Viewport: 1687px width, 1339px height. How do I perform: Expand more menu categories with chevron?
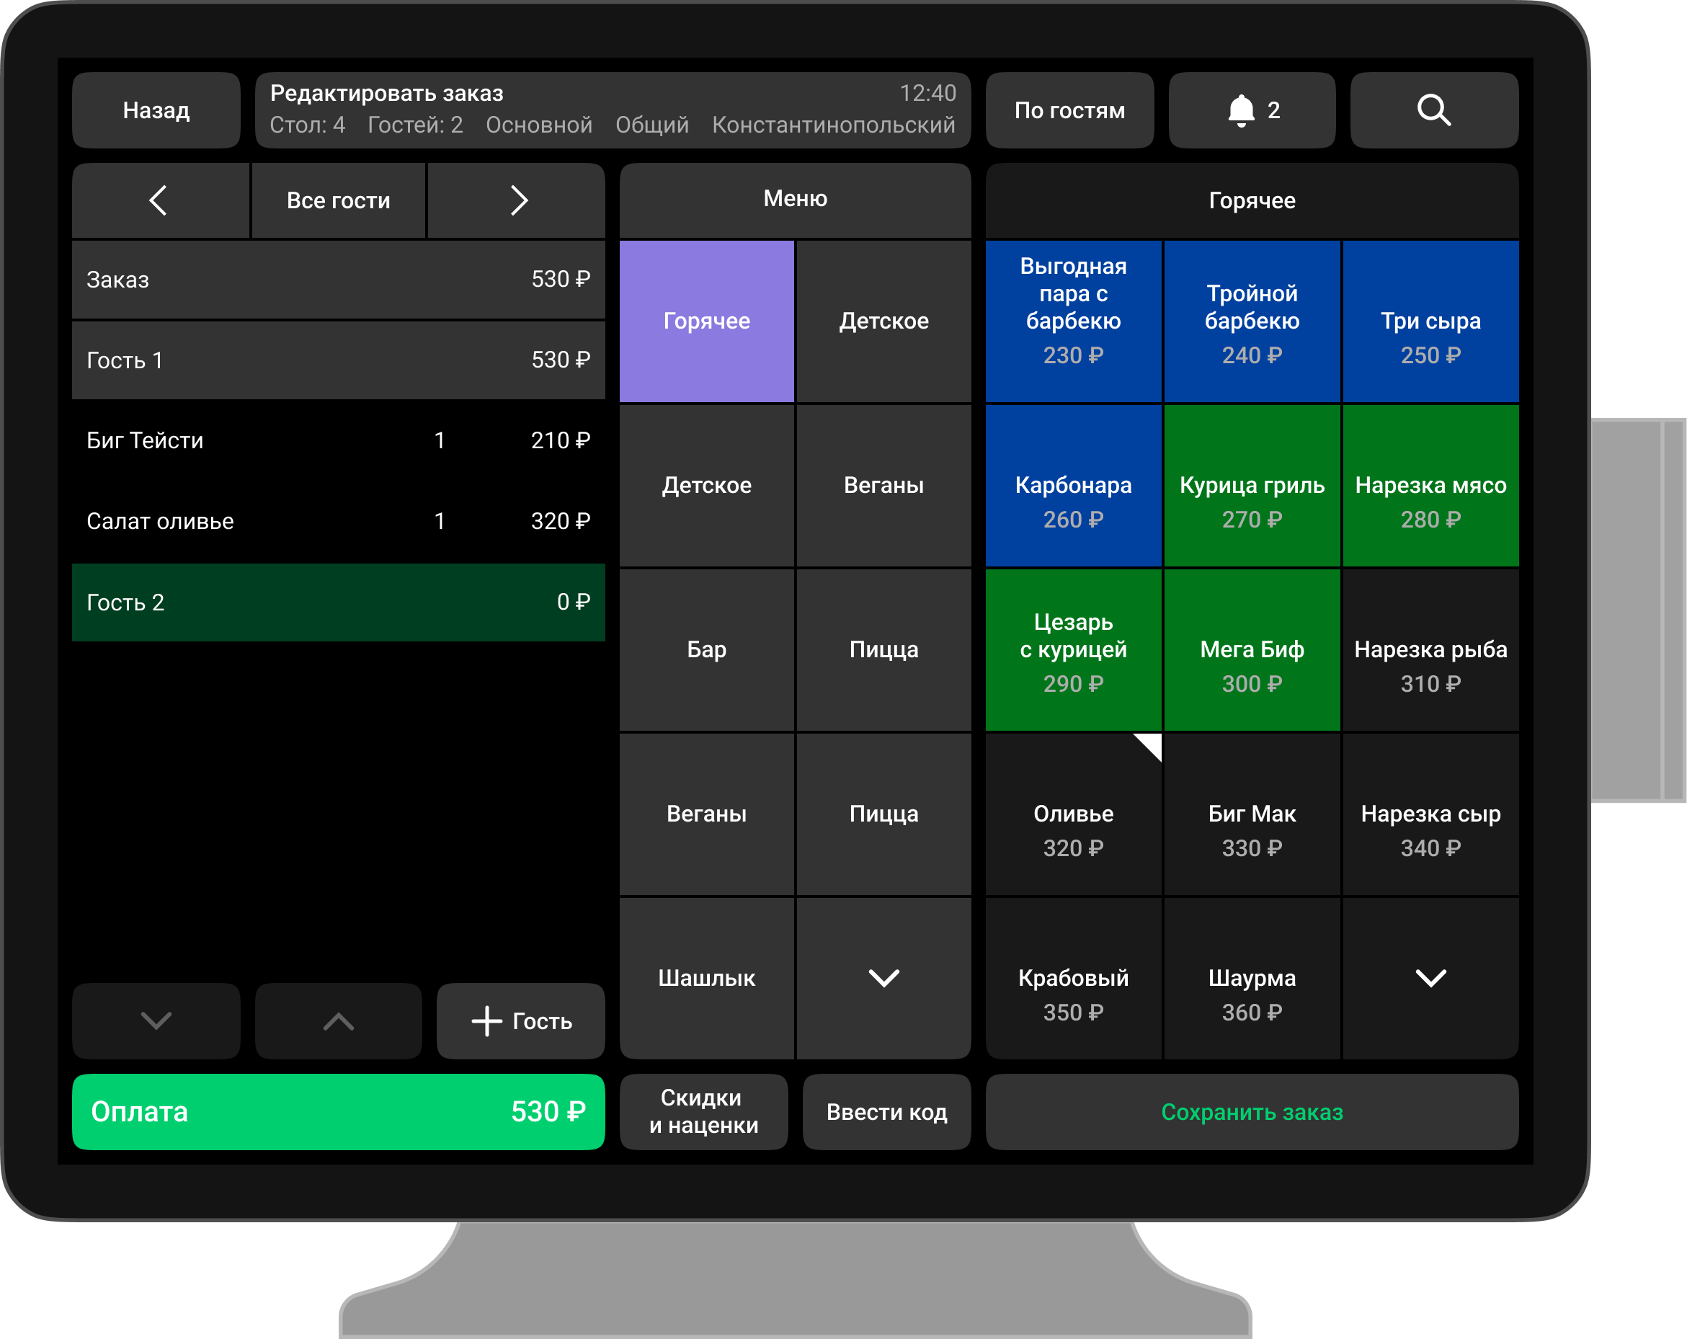click(x=883, y=977)
